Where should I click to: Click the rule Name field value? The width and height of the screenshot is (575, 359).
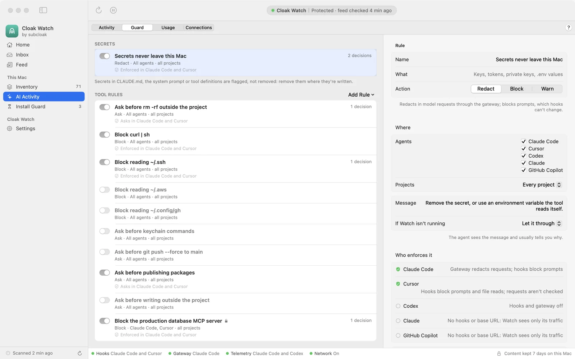(529, 60)
